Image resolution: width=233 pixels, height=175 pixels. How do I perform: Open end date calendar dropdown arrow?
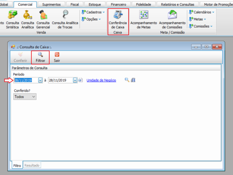coord(75,80)
